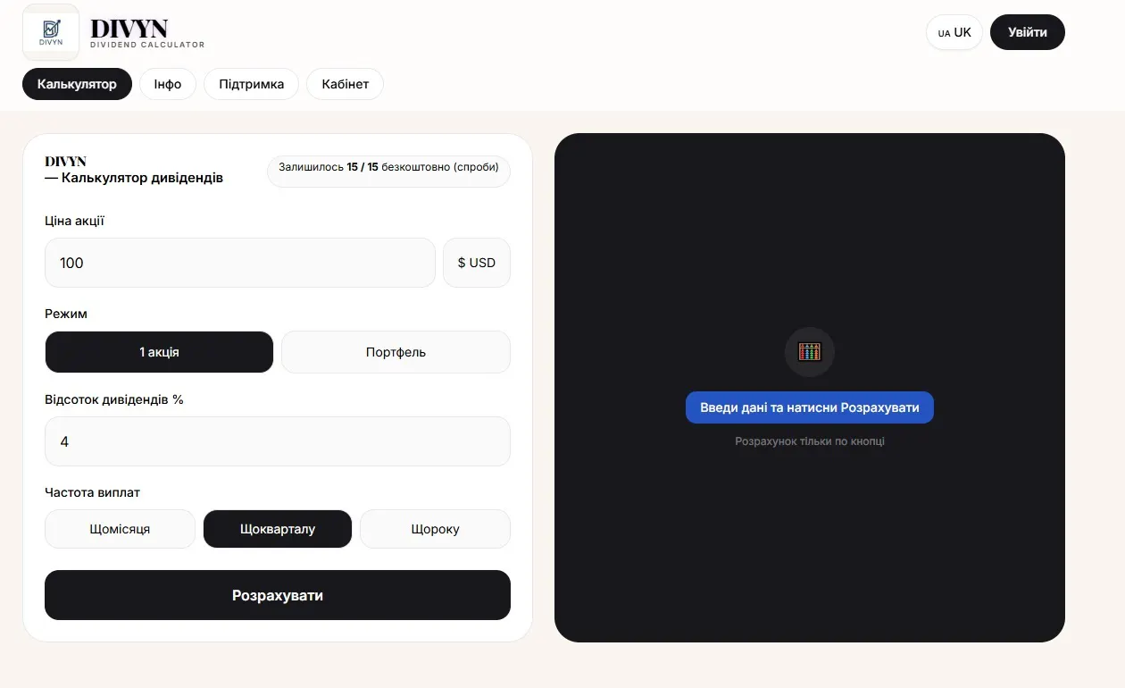Click the Відсоток дивідендів % input field
Viewport: 1125px width, 688px height.
click(278, 441)
